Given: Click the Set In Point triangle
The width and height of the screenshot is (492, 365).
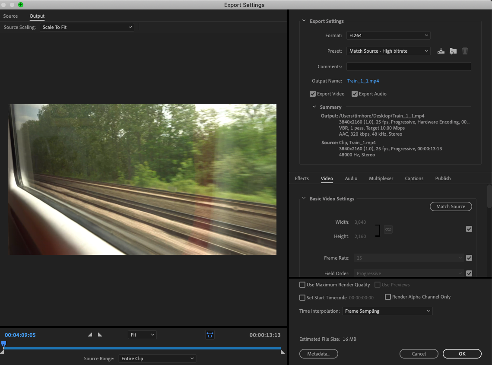Looking at the screenshot, I should (90, 335).
